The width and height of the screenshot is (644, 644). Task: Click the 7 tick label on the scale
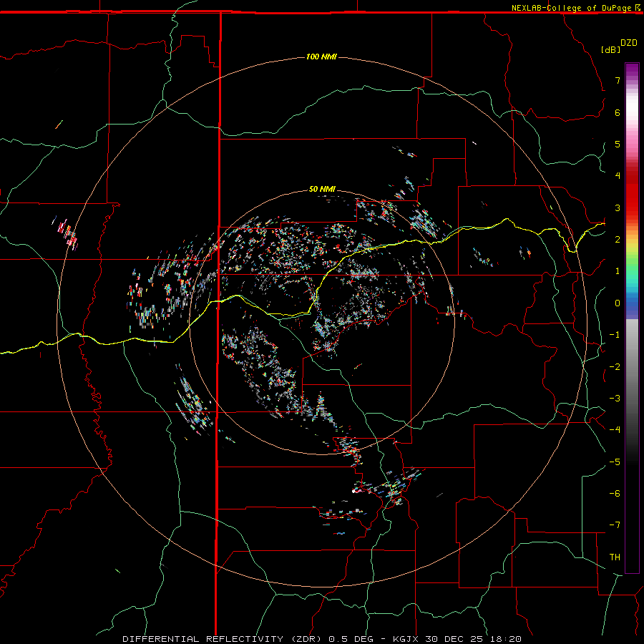coord(618,80)
